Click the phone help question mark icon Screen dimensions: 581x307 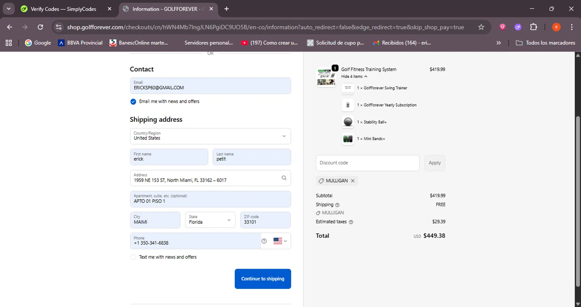click(264, 241)
